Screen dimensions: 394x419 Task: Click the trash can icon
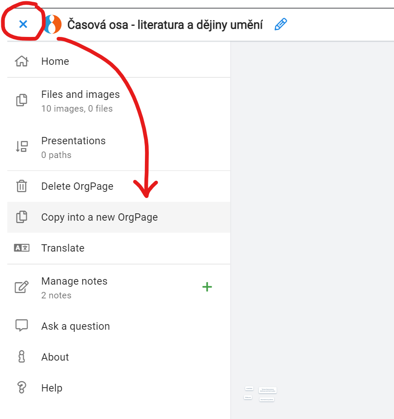[x=21, y=186]
